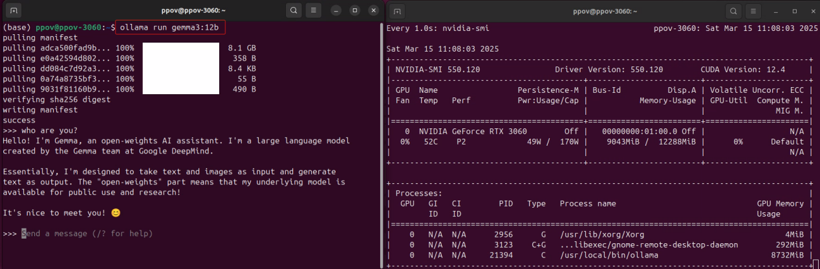Click the smiley emoji in Gemma's reply

(x=116, y=212)
